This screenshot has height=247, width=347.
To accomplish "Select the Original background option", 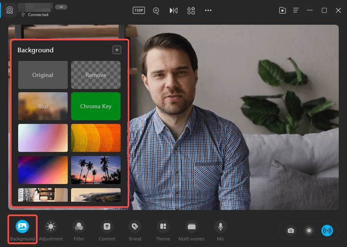I will point(43,75).
